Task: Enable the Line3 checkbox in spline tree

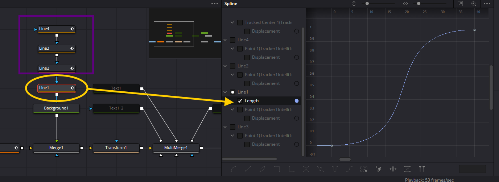Action: [x=232, y=127]
